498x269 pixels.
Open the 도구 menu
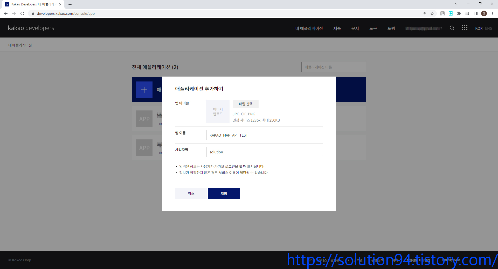(x=373, y=28)
